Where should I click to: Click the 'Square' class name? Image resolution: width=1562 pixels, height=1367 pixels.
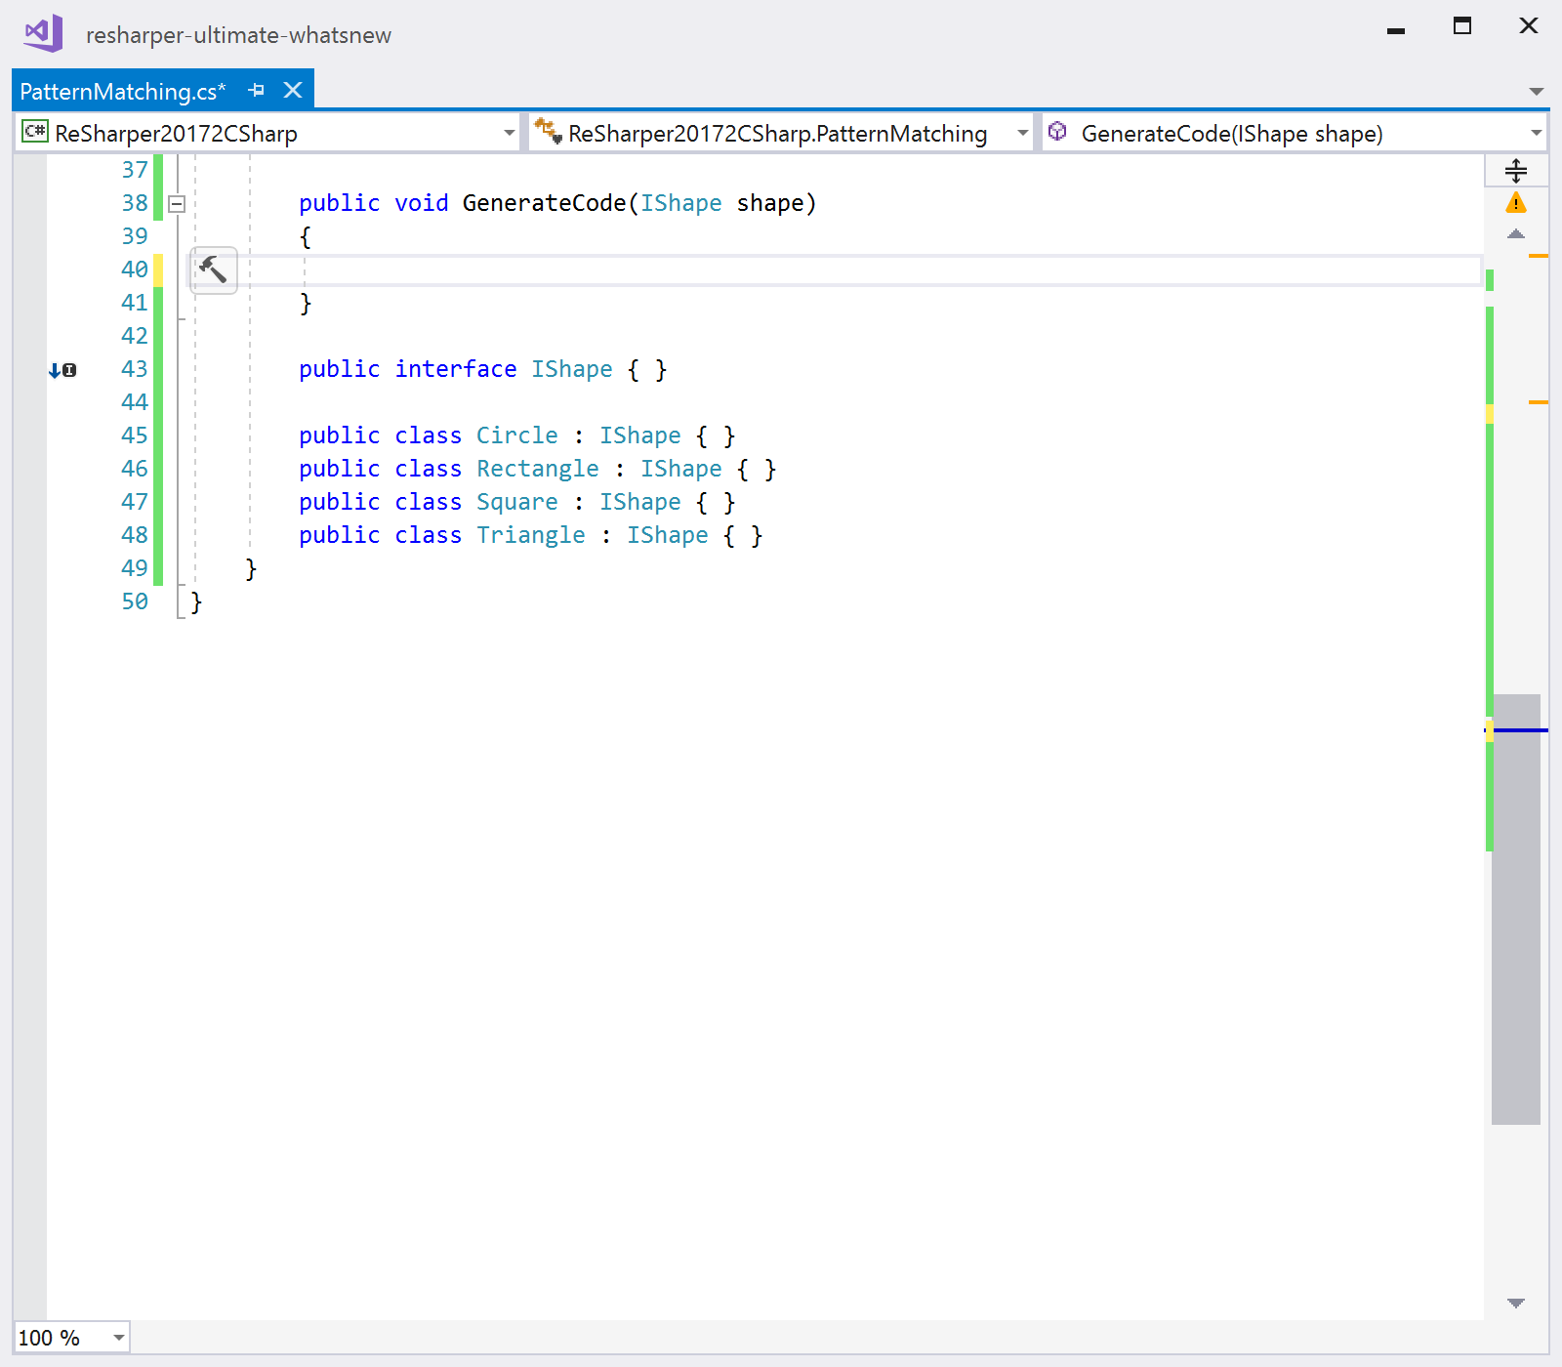pos(517,502)
